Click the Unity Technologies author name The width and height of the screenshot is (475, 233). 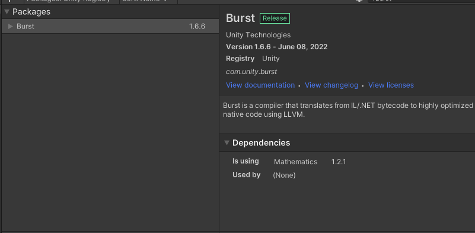coord(258,35)
